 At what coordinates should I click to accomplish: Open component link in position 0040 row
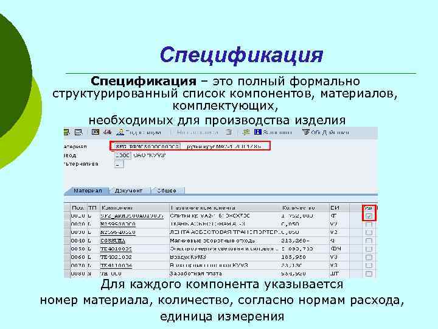click(113, 241)
